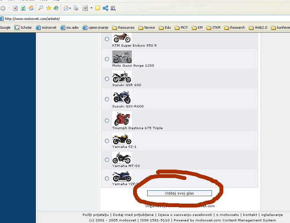Open the MOT bookmark folder
Screen dimensions: 290x223
point(181,28)
